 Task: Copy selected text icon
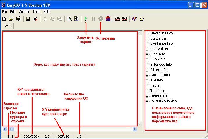click(x=52, y=19)
